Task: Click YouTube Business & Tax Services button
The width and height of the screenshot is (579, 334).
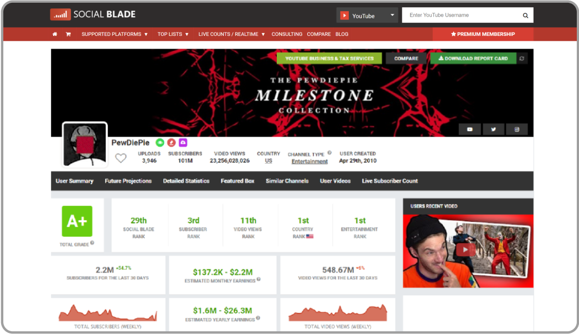Action: click(329, 58)
